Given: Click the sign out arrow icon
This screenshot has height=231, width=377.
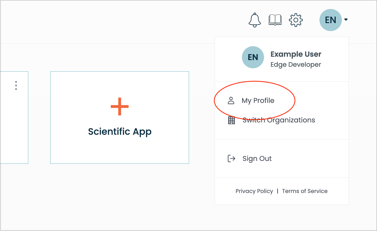Looking at the screenshot, I should (x=231, y=159).
